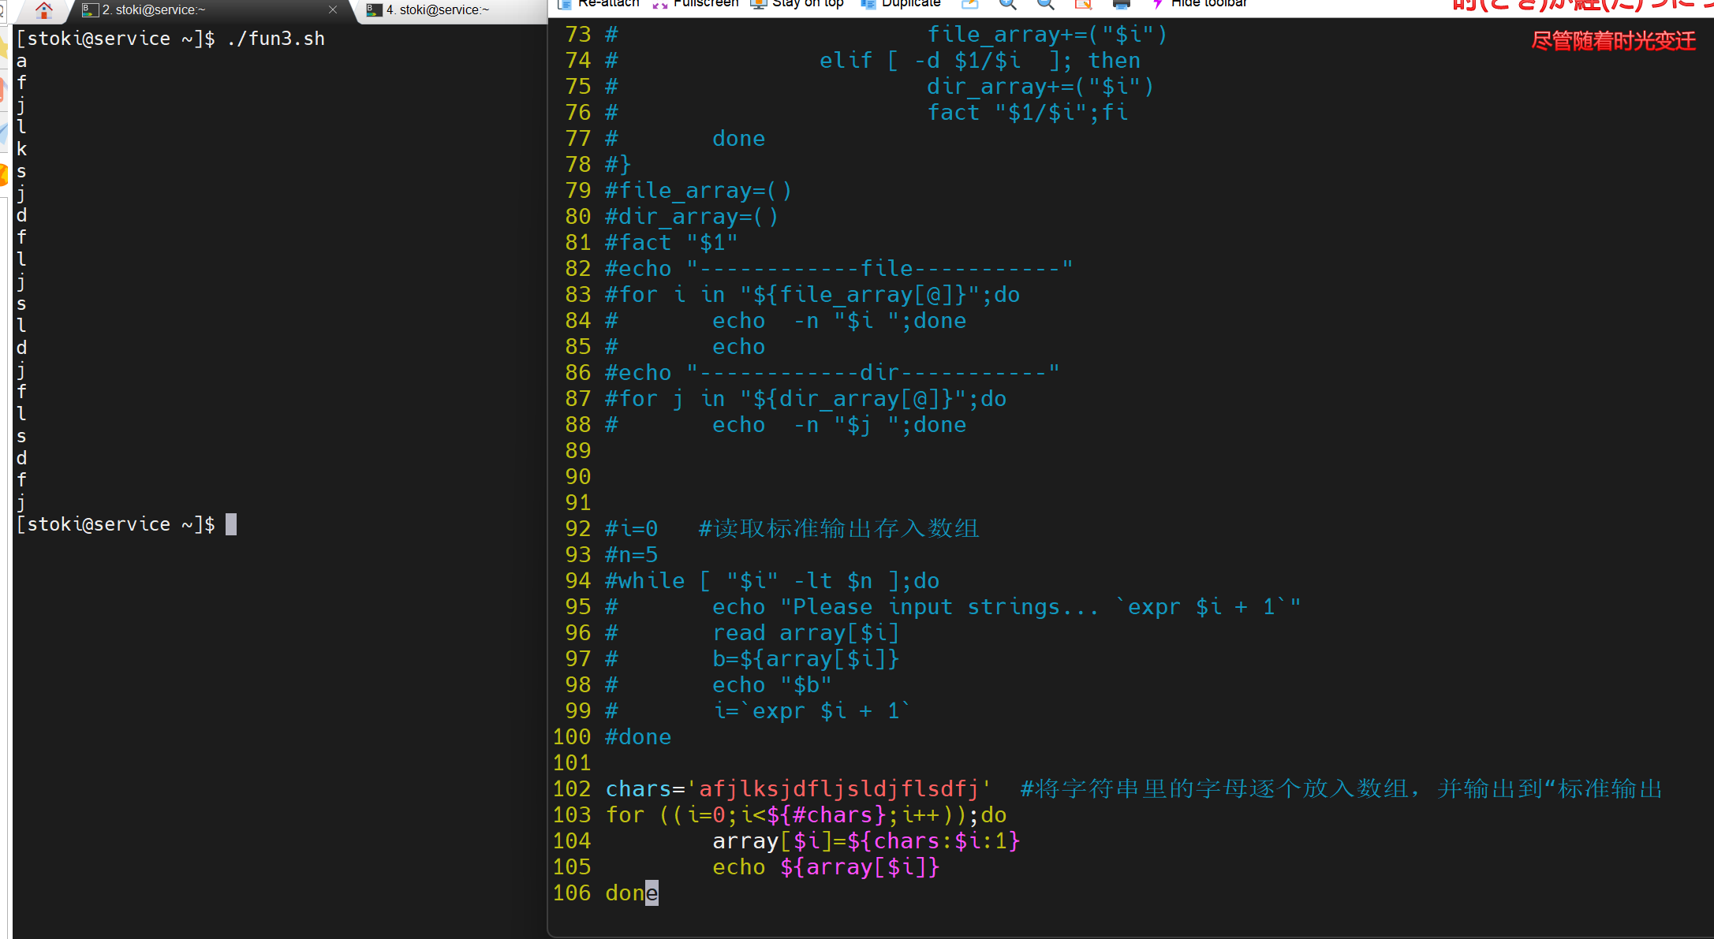
Task: Click the orange flame sidebar icon
Action: (3, 173)
